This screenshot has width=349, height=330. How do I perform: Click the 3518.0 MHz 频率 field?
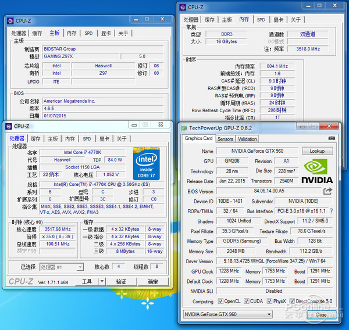pyautogui.click(x=308, y=49)
